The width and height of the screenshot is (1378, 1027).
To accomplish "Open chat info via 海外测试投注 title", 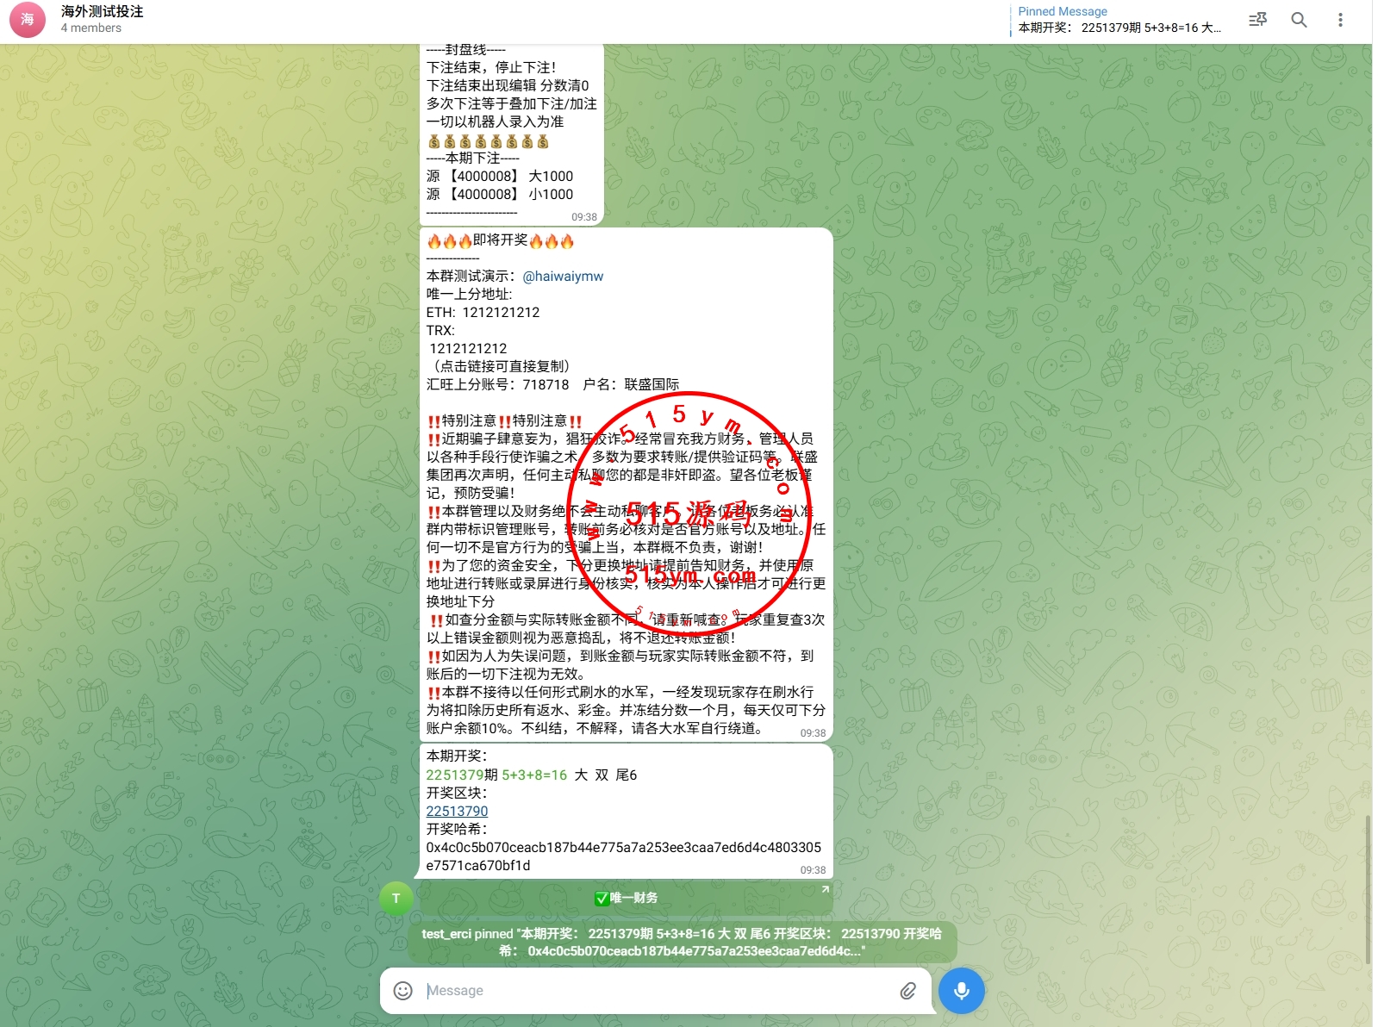I will pyautogui.click(x=103, y=12).
